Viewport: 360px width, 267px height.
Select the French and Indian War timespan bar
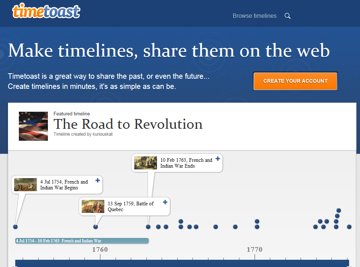pos(82,241)
